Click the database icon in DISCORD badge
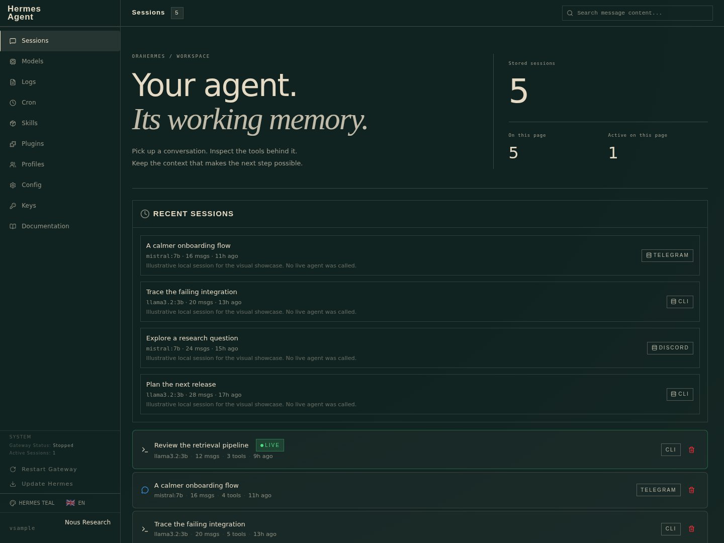This screenshot has width=724, height=543. pyautogui.click(x=654, y=348)
